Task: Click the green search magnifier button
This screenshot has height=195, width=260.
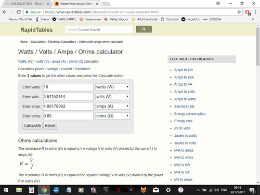Action: [x=144, y=29]
